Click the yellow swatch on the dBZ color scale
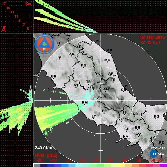Screen dimensions: 167x167 121,165
